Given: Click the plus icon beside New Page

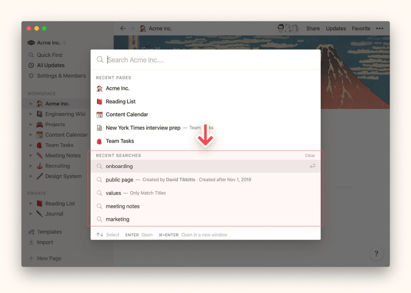Looking at the screenshot, I should 31,258.
